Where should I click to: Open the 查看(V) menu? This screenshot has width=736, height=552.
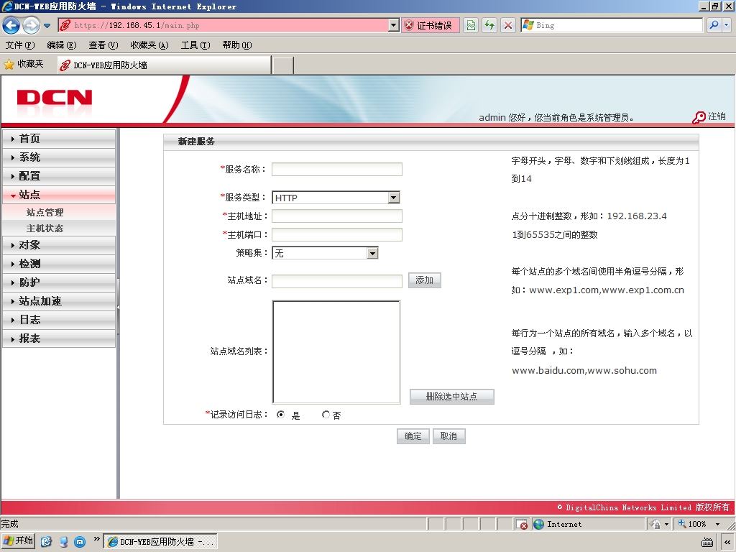click(103, 45)
